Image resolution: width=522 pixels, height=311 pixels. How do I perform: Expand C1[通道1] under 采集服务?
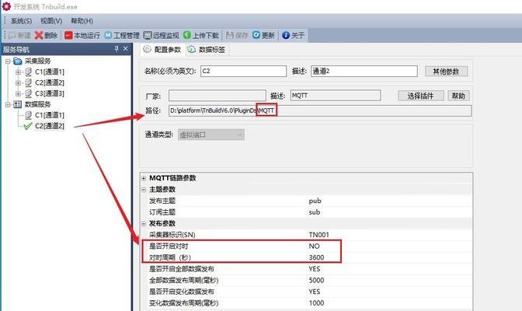point(19,72)
